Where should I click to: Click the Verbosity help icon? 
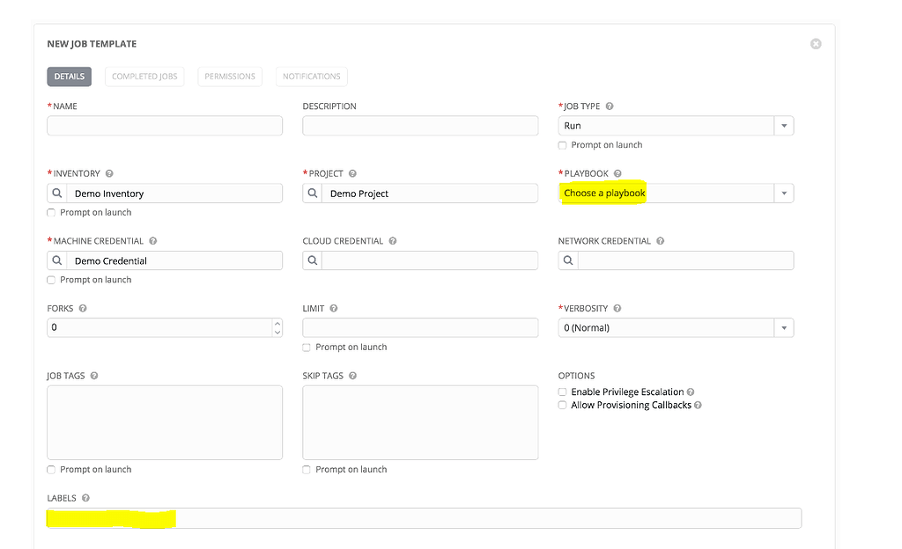(x=616, y=308)
